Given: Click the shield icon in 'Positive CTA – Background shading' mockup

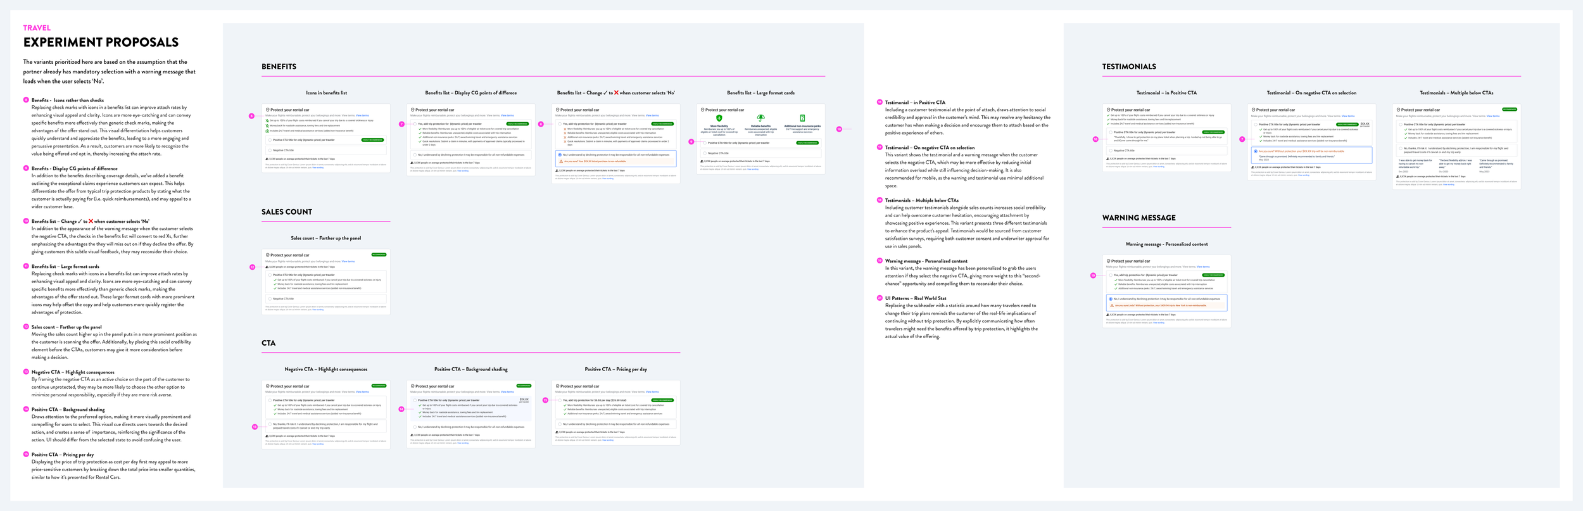Looking at the screenshot, I should pos(412,386).
